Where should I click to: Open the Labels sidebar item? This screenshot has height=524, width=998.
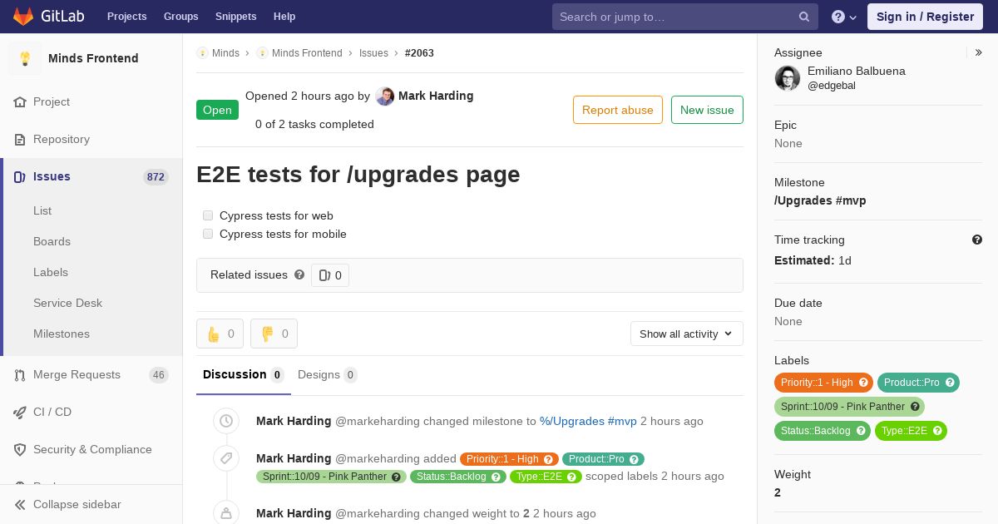(x=51, y=272)
